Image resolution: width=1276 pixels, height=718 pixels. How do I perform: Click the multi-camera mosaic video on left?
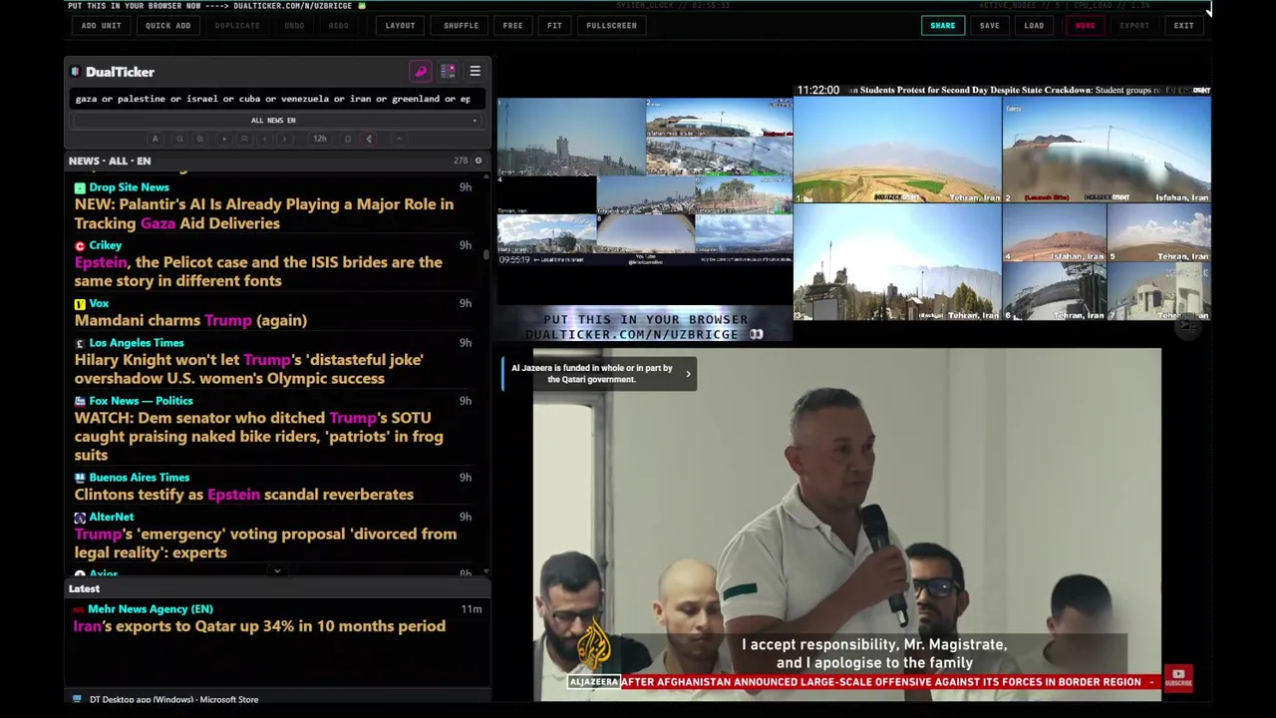pyautogui.click(x=645, y=181)
